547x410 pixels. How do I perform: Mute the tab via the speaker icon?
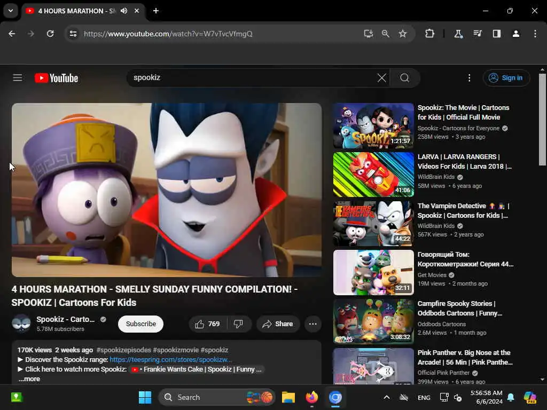(x=124, y=11)
